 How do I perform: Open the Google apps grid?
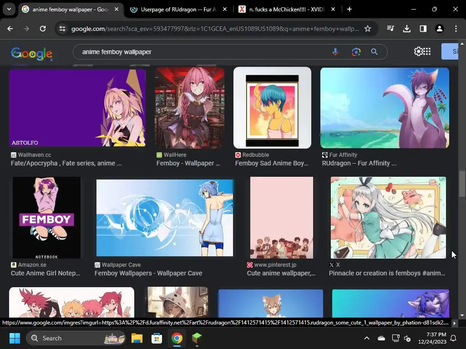[x=427, y=51]
